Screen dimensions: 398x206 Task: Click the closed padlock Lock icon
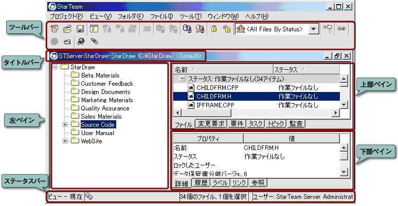point(214,29)
